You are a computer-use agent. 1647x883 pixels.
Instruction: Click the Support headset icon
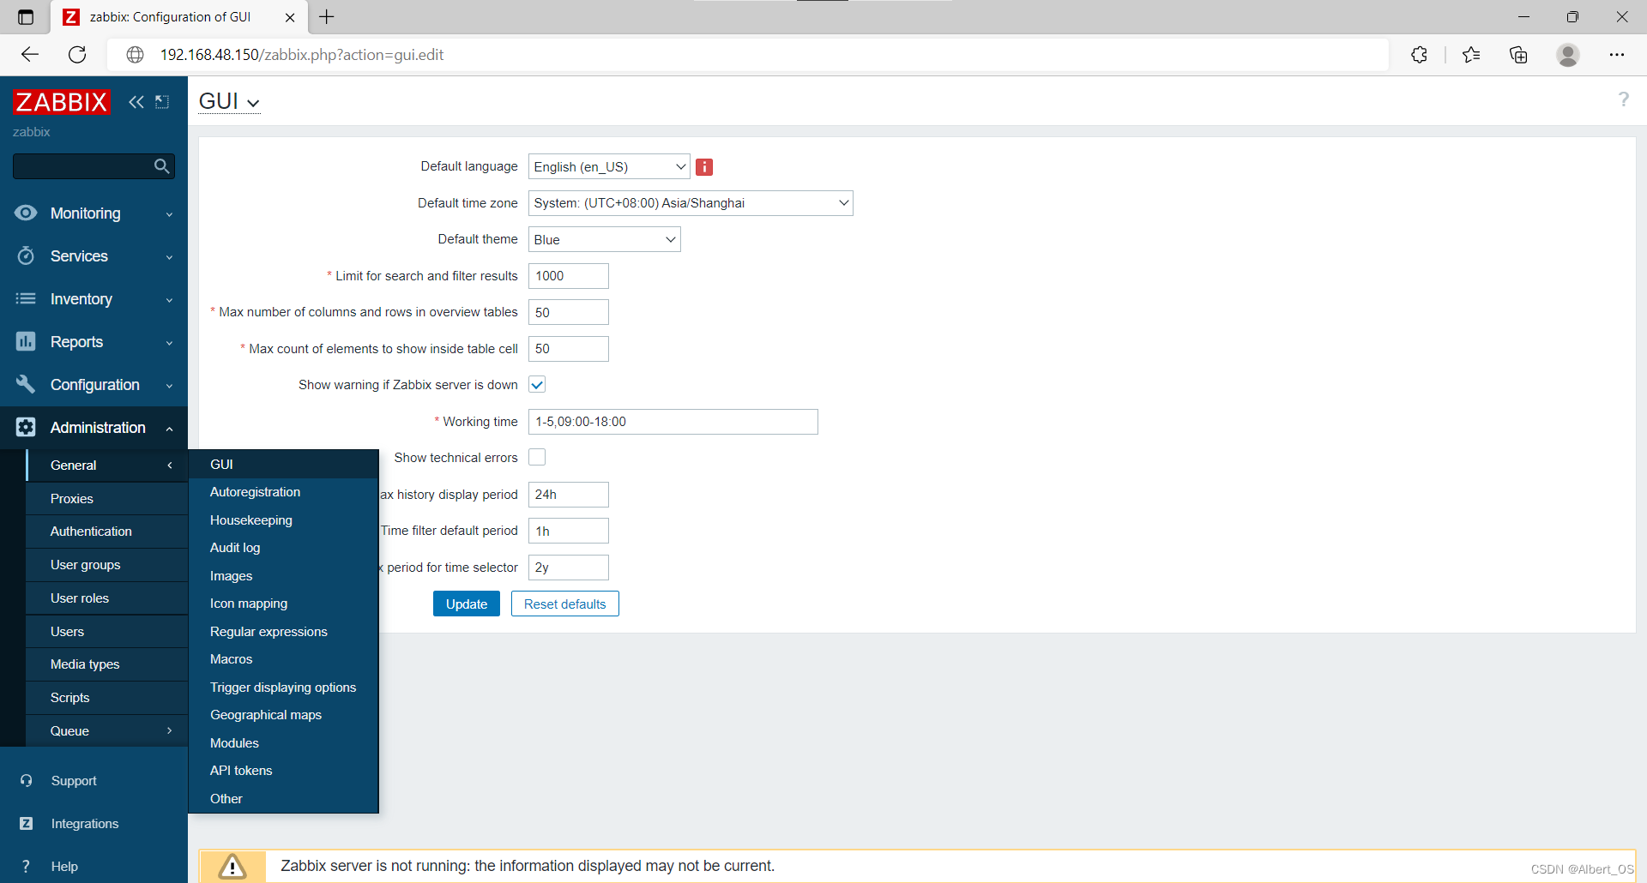pyautogui.click(x=26, y=780)
